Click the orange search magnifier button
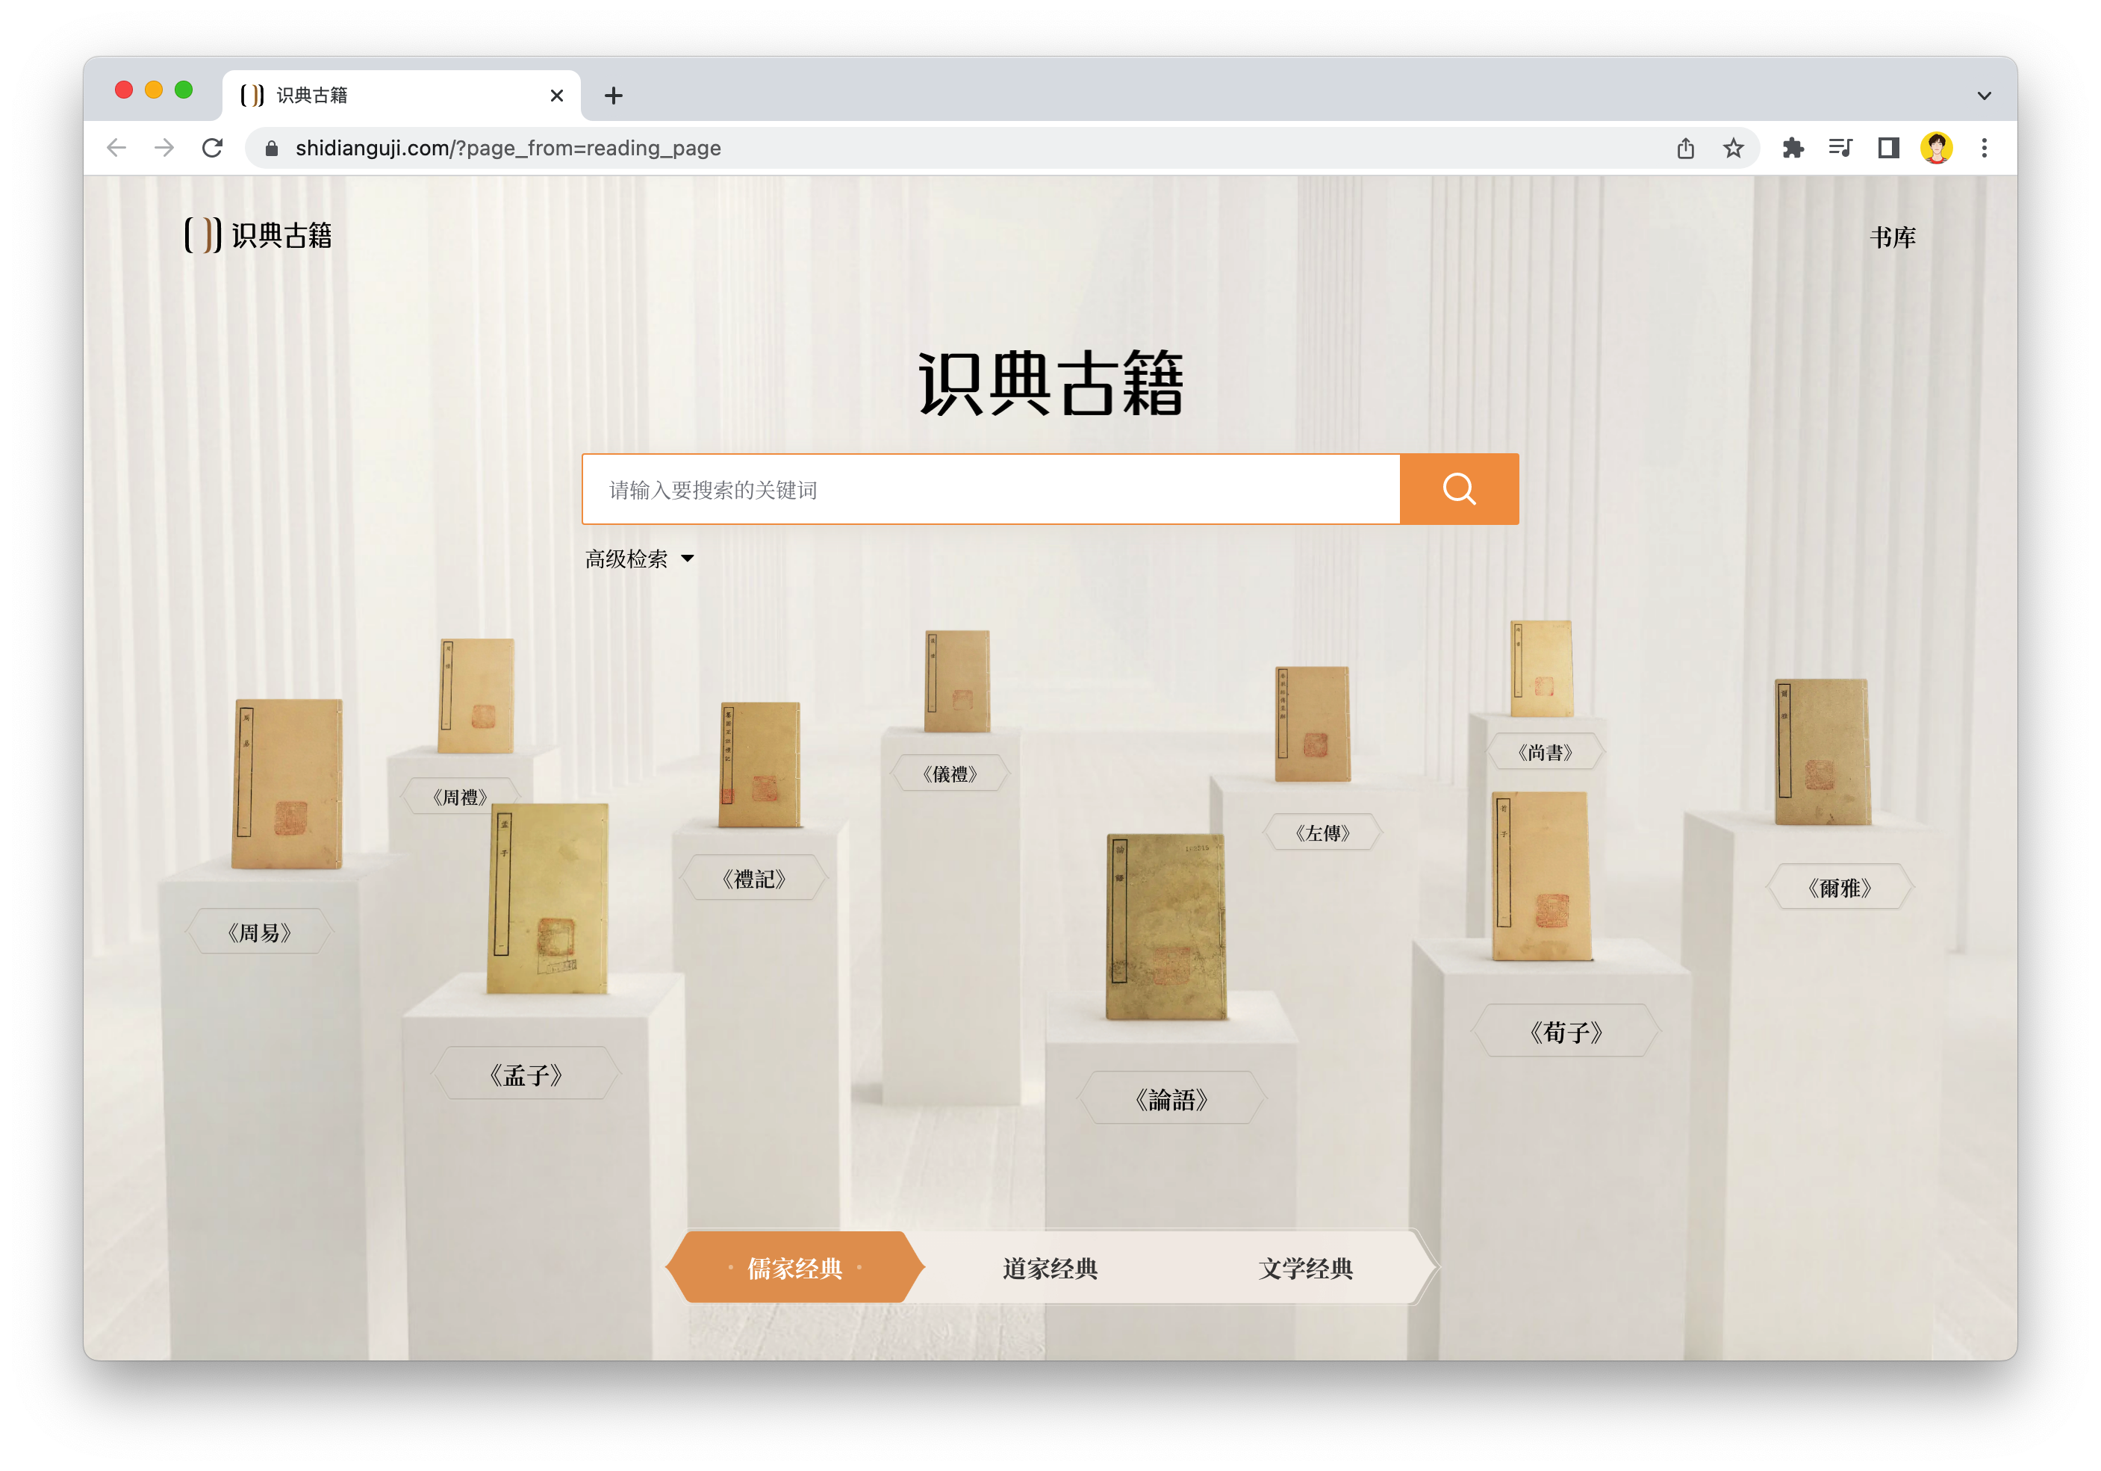Viewport: 2101px width, 1471px height. pos(1459,489)
